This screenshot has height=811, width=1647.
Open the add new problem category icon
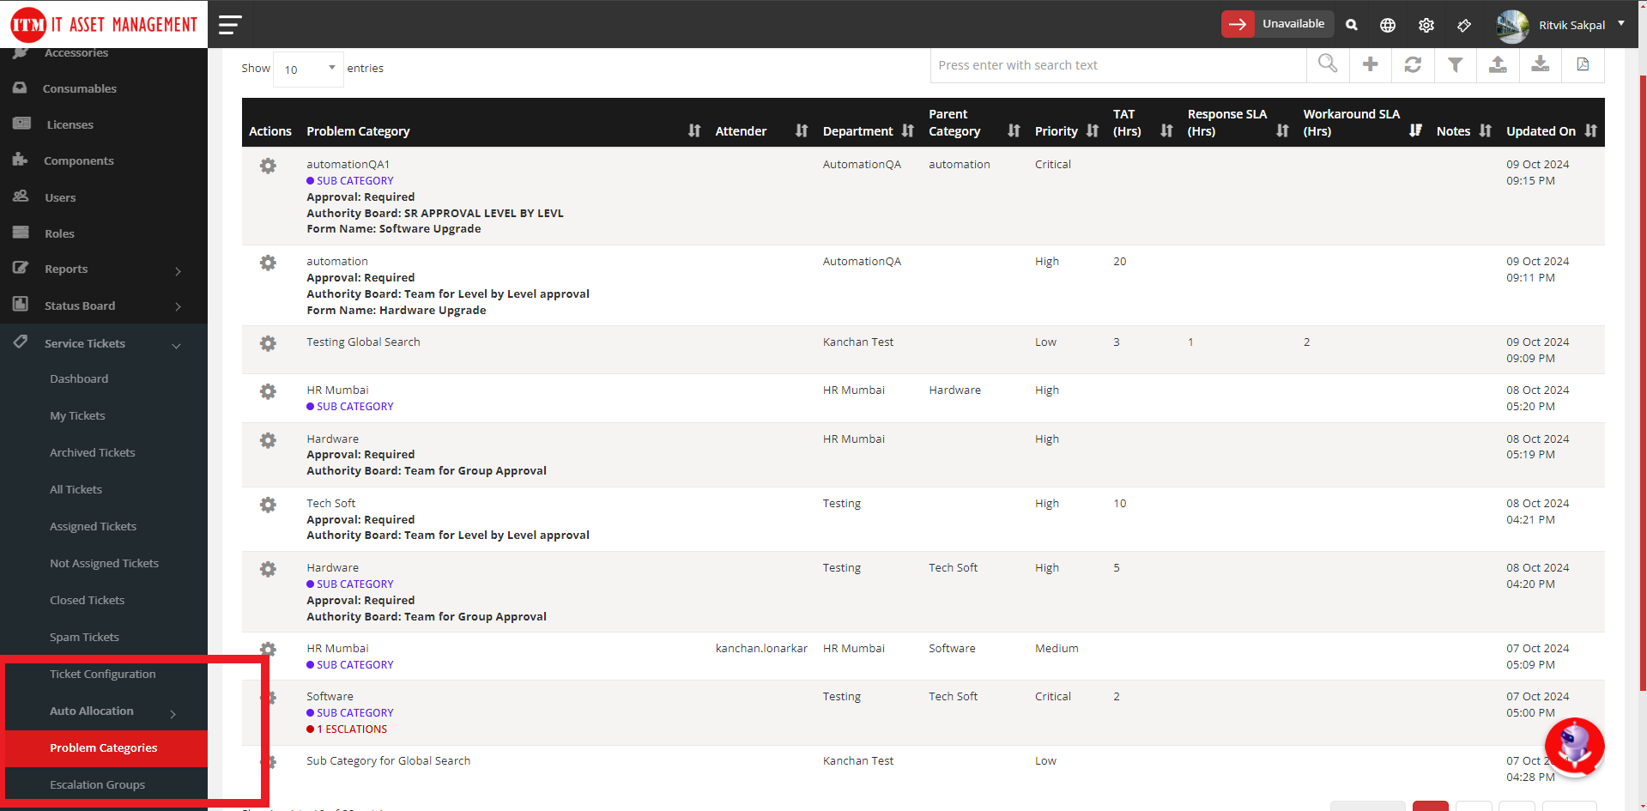tap(1370, 64)
